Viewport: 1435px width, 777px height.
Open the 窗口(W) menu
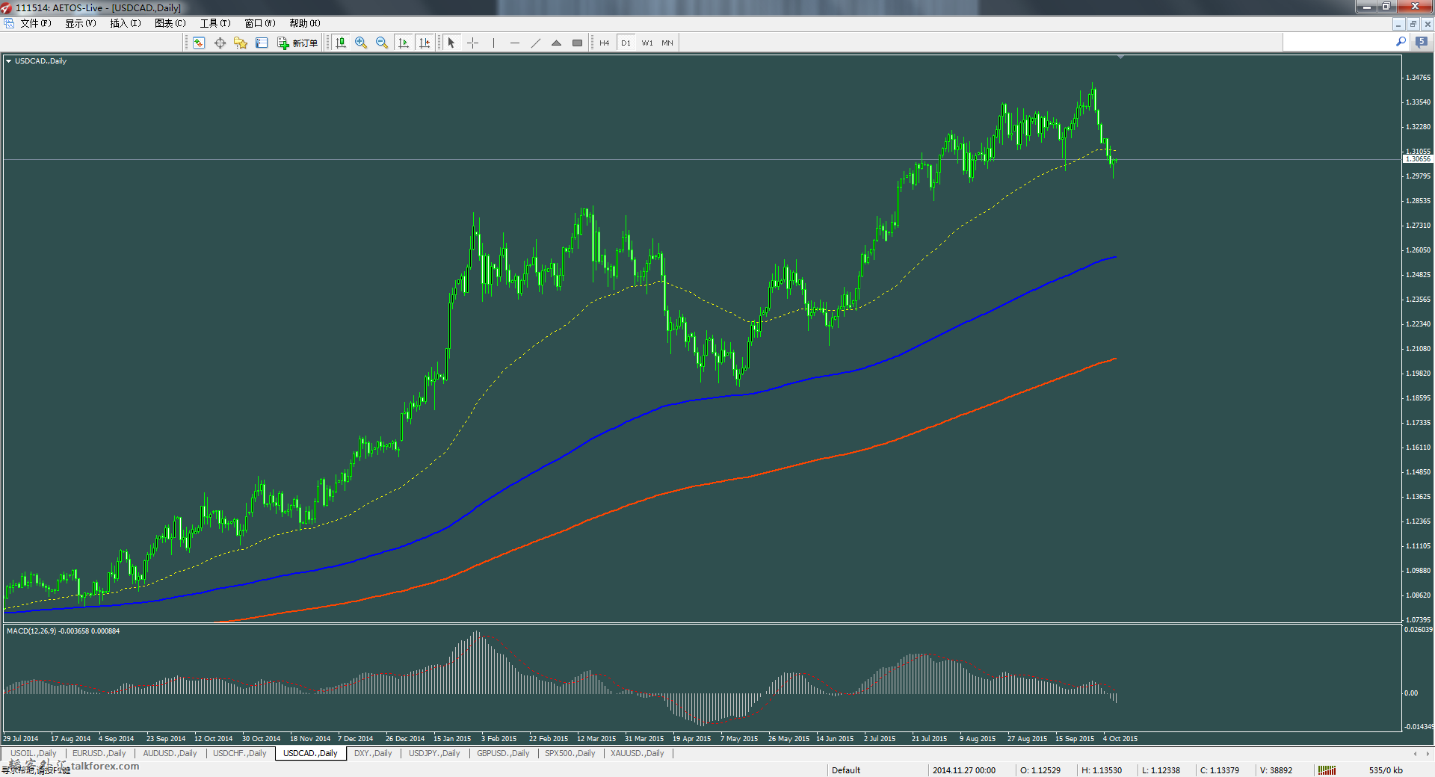pos(260,23)
